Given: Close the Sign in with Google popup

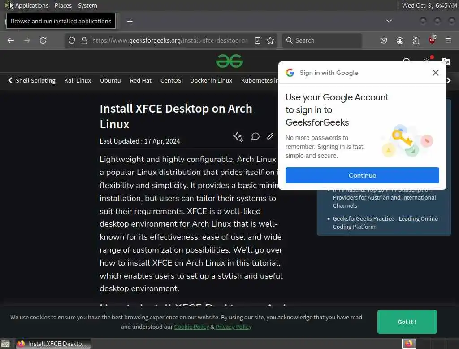Looking at the screenshot, I should click(x=435, y=73).
